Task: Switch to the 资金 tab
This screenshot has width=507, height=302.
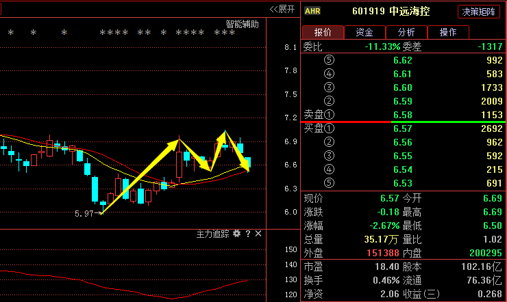Action: 364,32
